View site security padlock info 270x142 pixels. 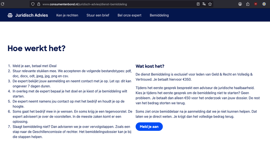click(39, 4)
